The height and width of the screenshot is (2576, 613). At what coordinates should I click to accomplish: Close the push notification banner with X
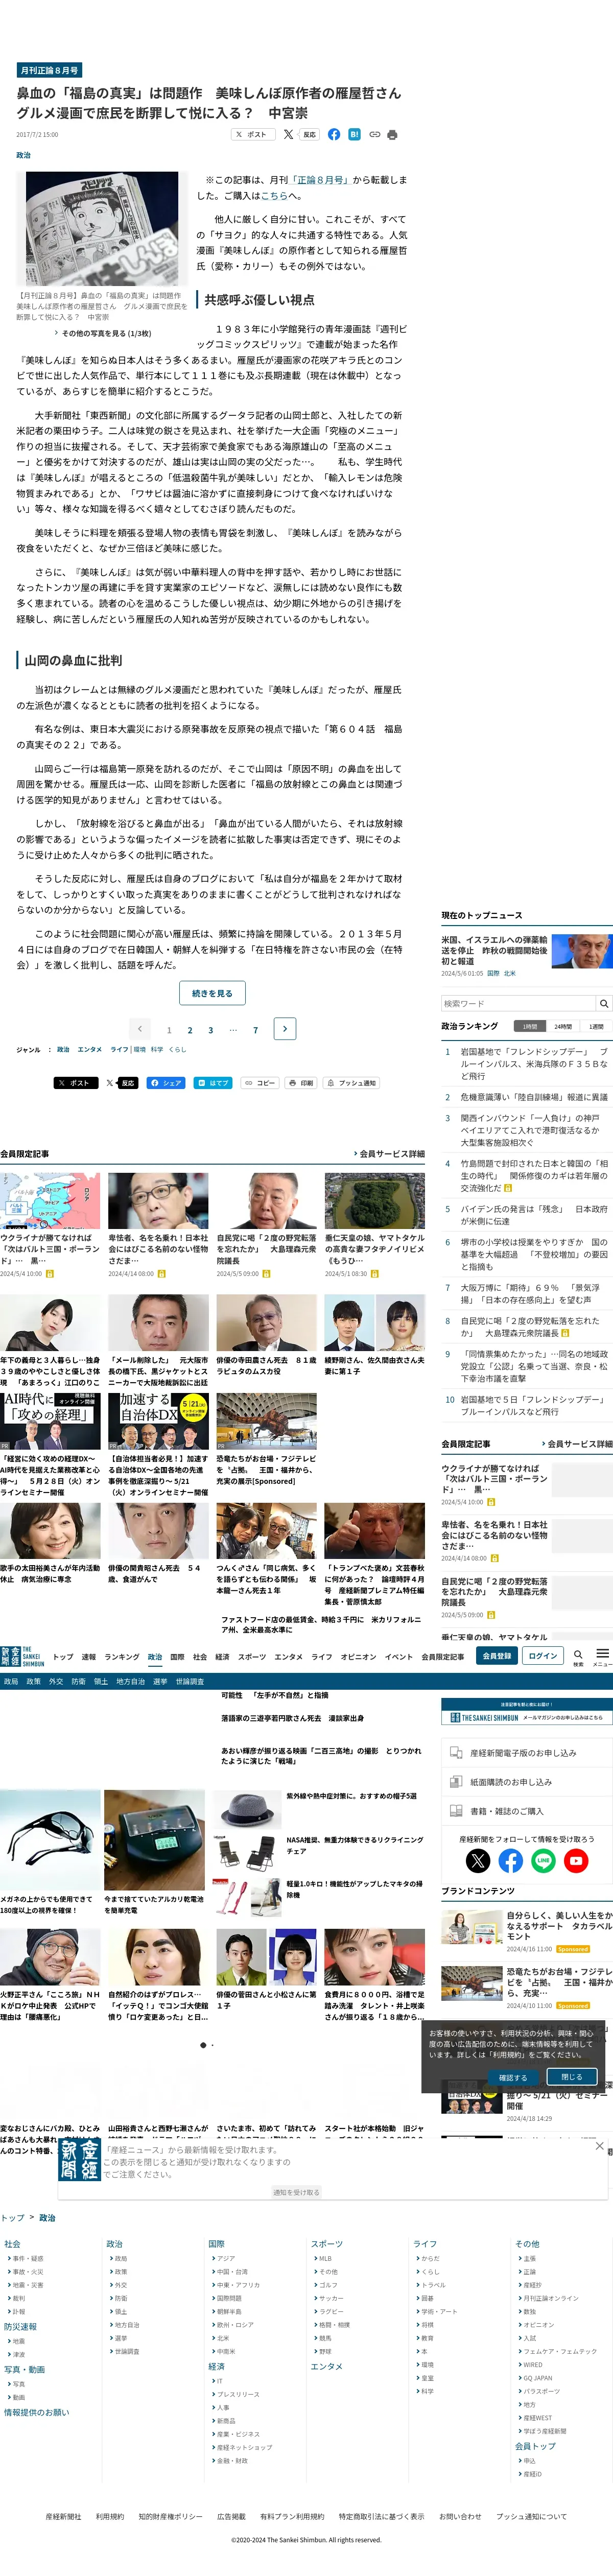coord(599,2146)
